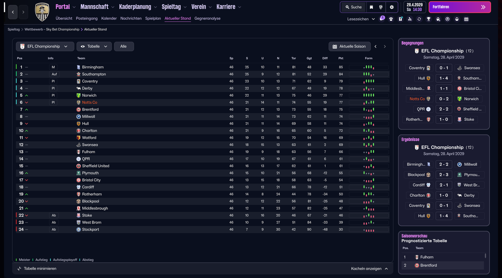
Task: Switch to the Gegneranalyse tab
Action: point(207,18)
